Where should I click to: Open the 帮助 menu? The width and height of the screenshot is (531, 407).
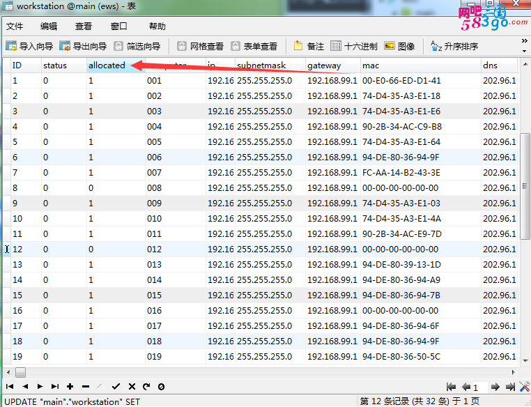157,26
